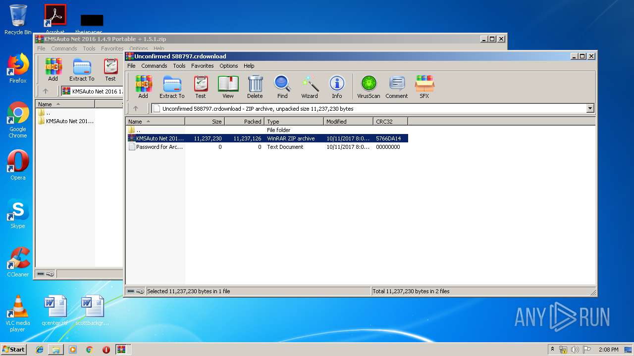This screenshot has width=634, height=356.
Task: Open Tools menu in front WinRAR window
Action: [179, 66]
